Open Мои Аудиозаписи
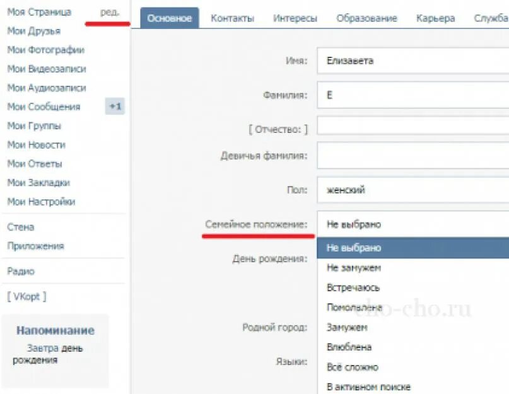509x394 pixels. pos(47,88)
